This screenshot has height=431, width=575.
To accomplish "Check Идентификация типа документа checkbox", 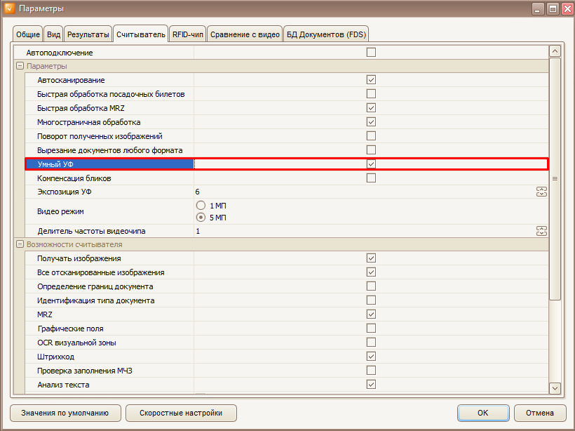I will tap(371, 300).
